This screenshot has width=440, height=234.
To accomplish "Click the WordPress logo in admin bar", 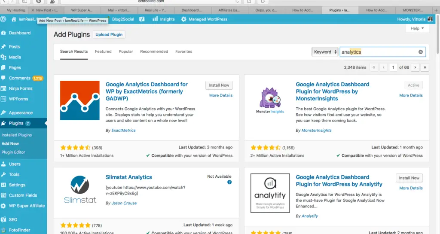I will (x=3, y=19).
